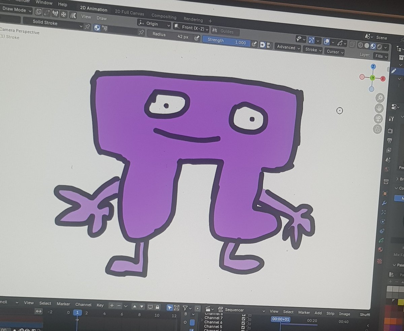
Task: Open the Draw Mode dropdown
Action: pyautogui.click(x=15, y=10)
